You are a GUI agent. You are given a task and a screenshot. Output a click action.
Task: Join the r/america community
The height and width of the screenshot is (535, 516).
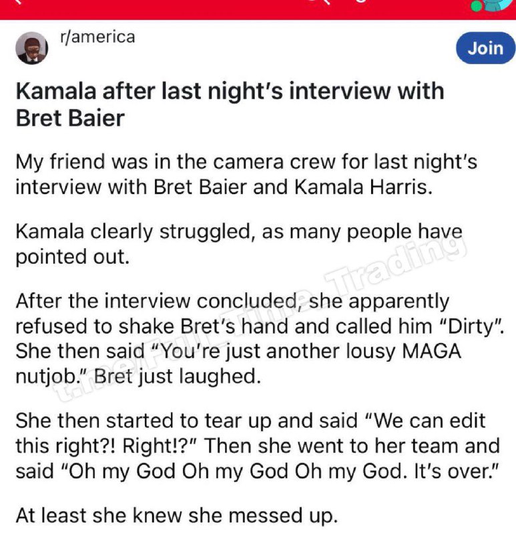pos(486,48)
